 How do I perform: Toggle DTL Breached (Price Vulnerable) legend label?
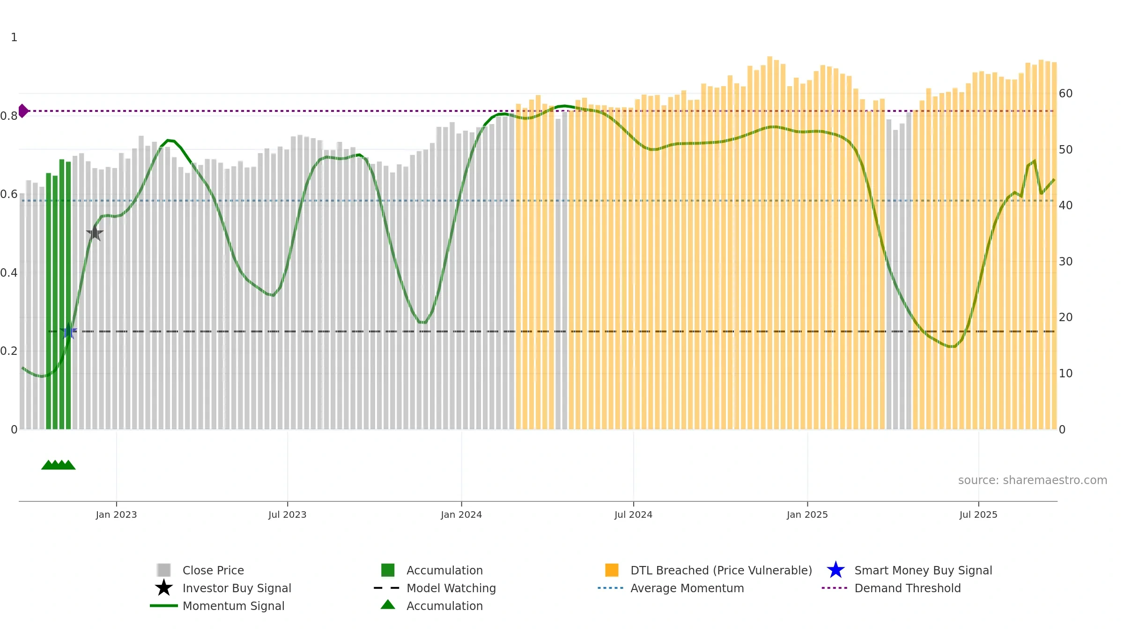coord(721,570)
